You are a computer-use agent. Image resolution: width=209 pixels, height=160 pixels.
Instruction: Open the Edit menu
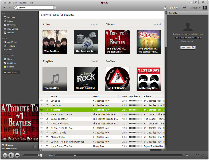pos(9,3)
